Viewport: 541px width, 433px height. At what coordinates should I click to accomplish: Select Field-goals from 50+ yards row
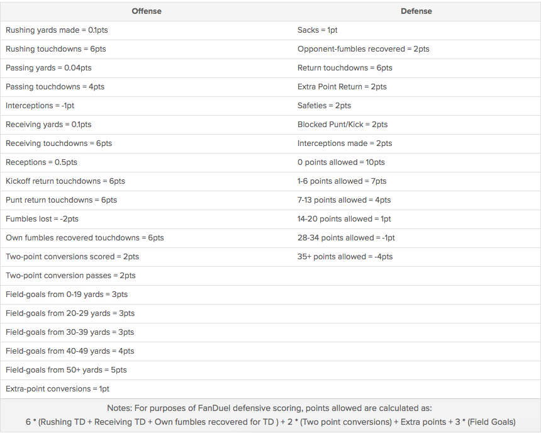[66, 370]
